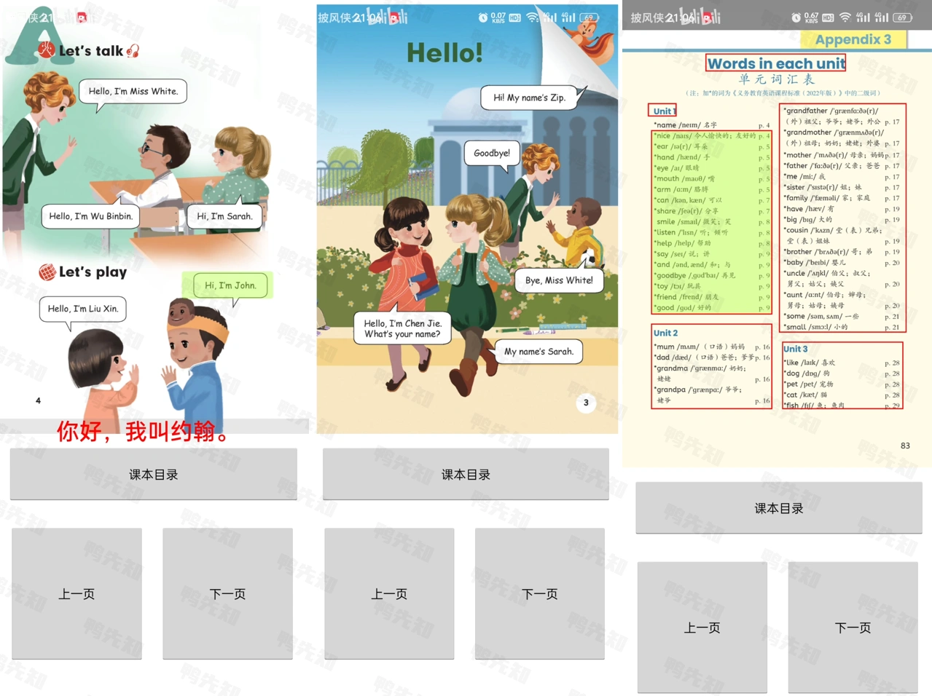Play "Hello, I'm Chen Jie. What's your name?" bubble
Viewport: 932px width, 696px height.
402,328
